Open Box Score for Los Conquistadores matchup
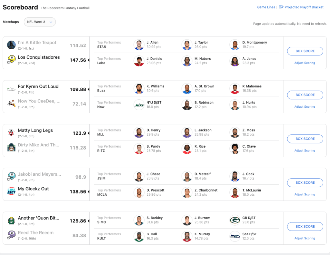The height and width of the screenshot is (255, 330). pos(305,51)
